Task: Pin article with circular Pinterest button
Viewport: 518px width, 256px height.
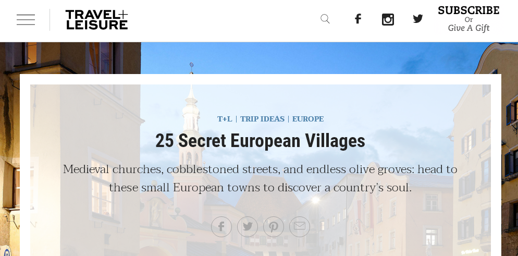Action: click(274, 227)
